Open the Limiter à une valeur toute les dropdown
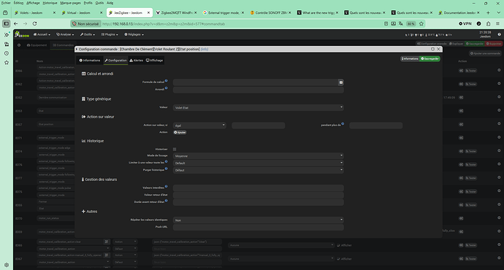The width and height of the screenshot is (504, 270). coord(259,163)
